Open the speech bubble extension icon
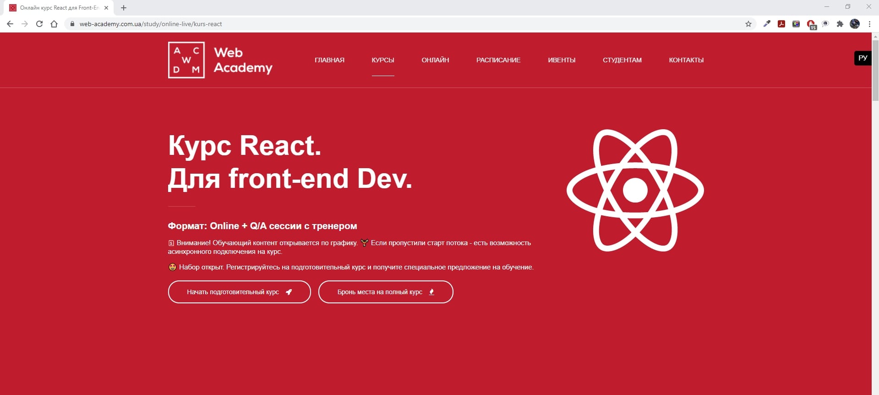Screen dimensions: 879x395 pos(825,24)
